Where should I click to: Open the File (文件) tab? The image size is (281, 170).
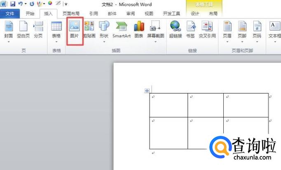10,14
